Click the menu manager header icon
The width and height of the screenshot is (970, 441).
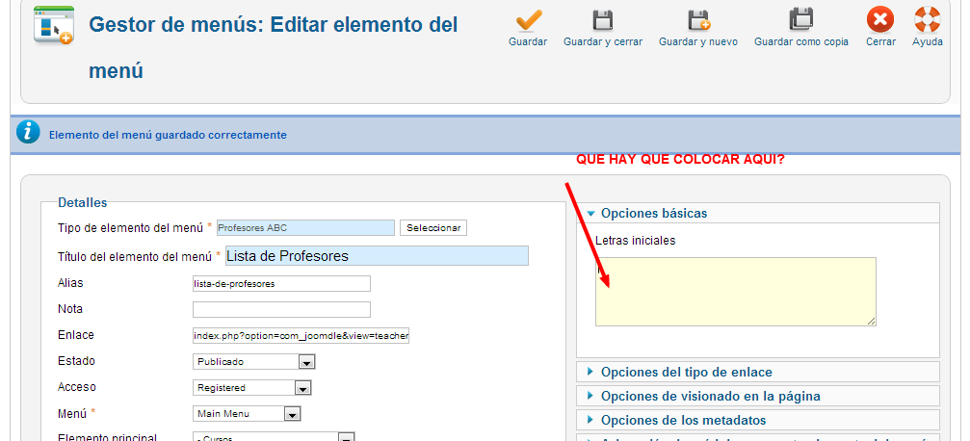pyautogui.click(x=53, y=26)
